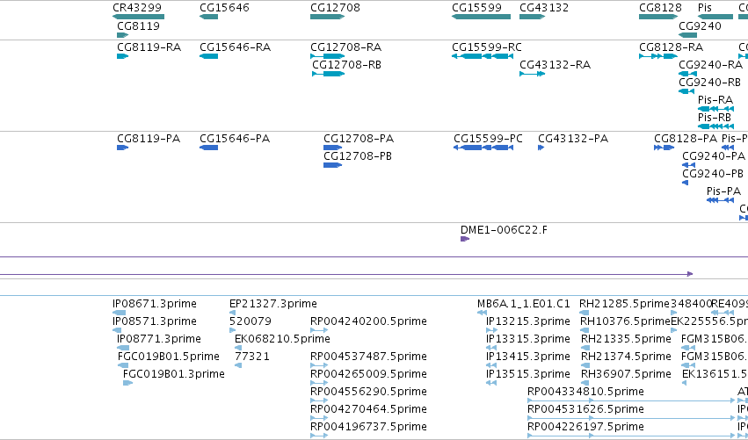Open the CG8128-RA transcript label
This screenshot has width=748, height=440.
[672, 47]
